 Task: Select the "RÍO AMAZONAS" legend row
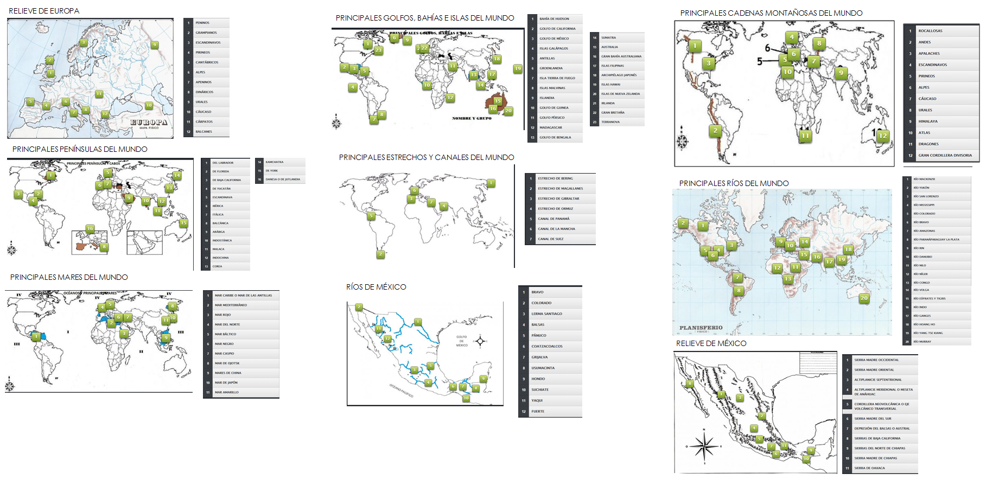pyautogui.click(x=937, y=231)
